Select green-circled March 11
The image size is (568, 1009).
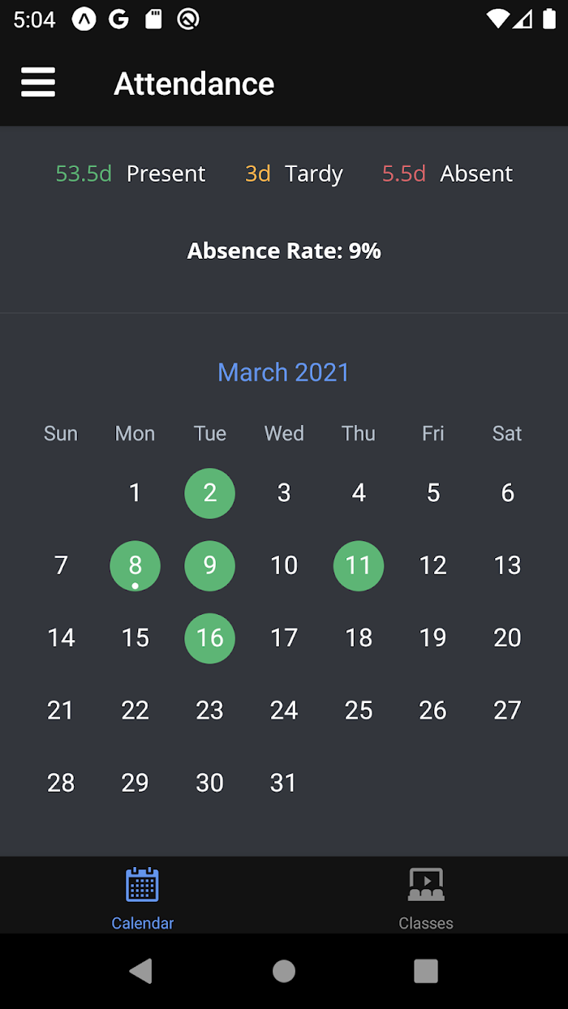point(359,566)
